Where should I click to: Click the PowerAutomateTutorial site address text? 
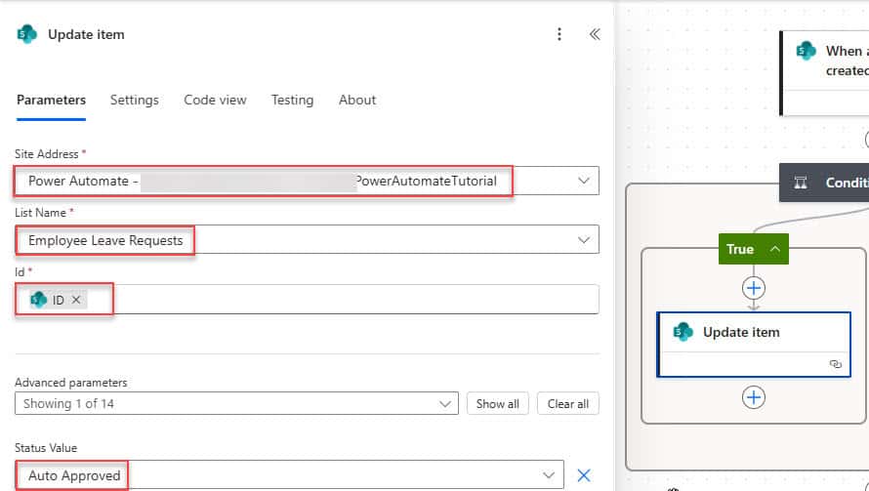[427, 182]
